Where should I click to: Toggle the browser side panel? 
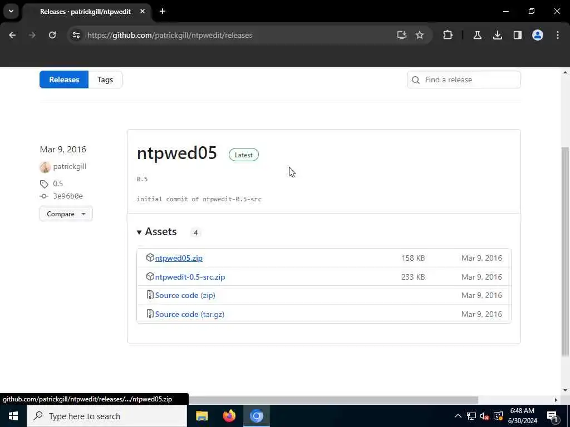[x=517, y=35]
